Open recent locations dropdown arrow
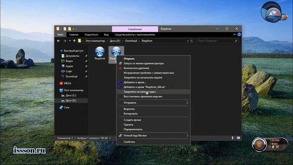The image size is (293, 165). click(70, 41)
